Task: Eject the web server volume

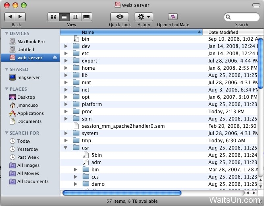Action: [x=55, y=58]
